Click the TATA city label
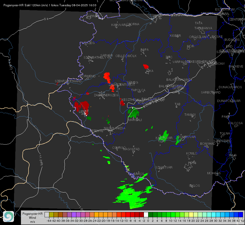Viewport: 245px width, 225px height. (199, 23)
